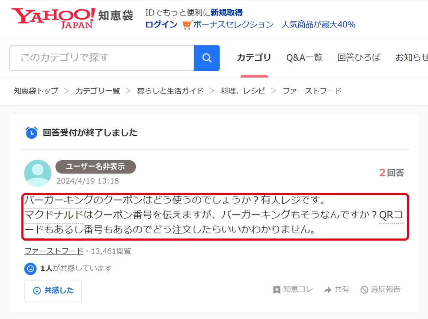Open the お知らせ tab
This screenshot has height=319, width=428.
pos(411,58)
